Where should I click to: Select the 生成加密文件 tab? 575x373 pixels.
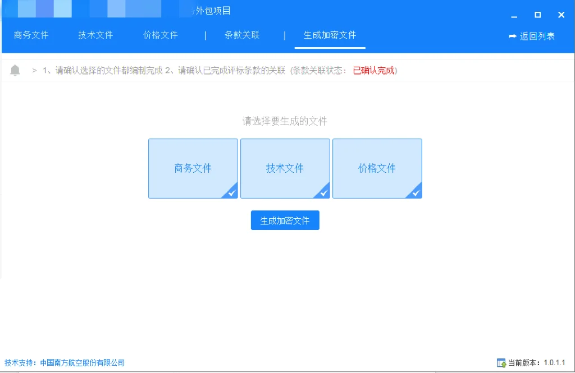[x=330, y=35]
